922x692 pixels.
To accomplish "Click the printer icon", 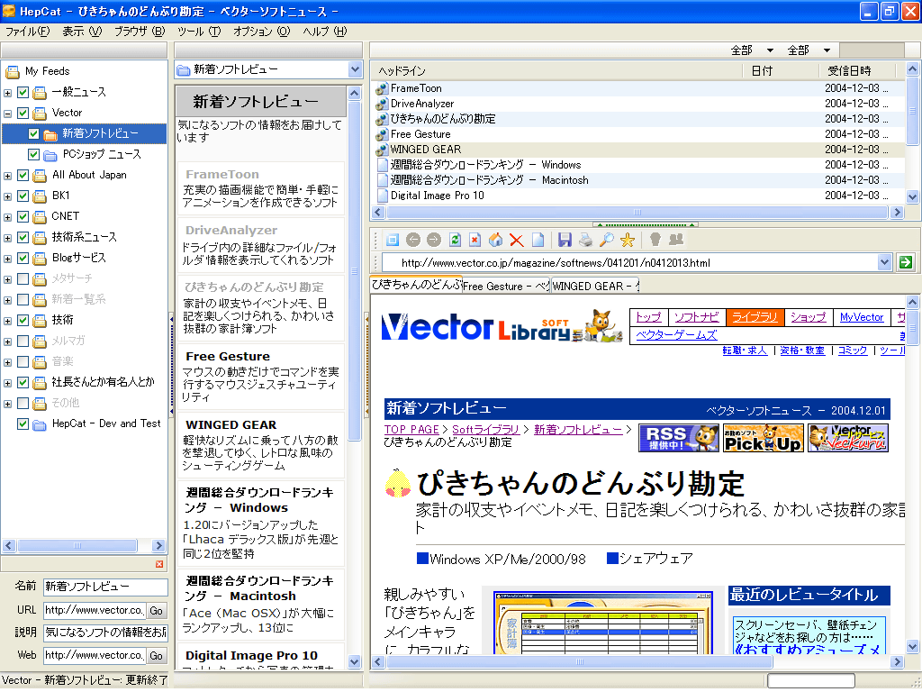I will pos(585,240).
